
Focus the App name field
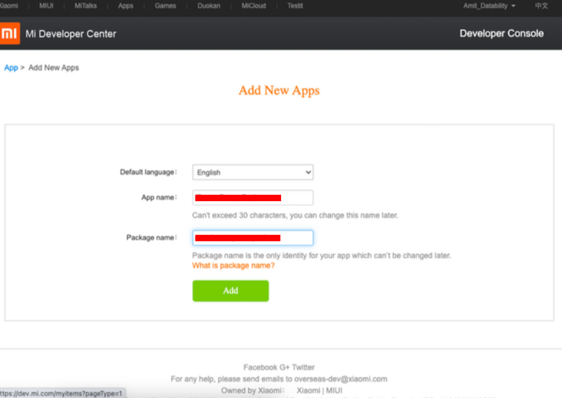point(253,198)
